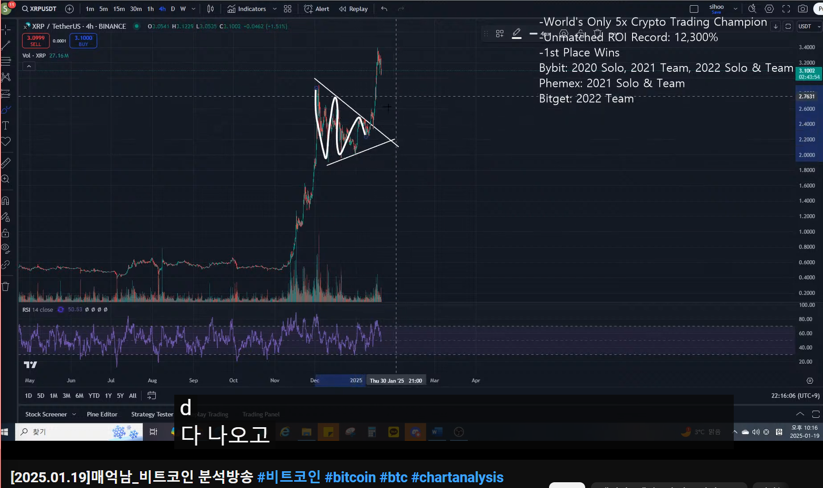823x488 pixels.
Task: Select the 1m timeframe
Action: tap(90, 9)
